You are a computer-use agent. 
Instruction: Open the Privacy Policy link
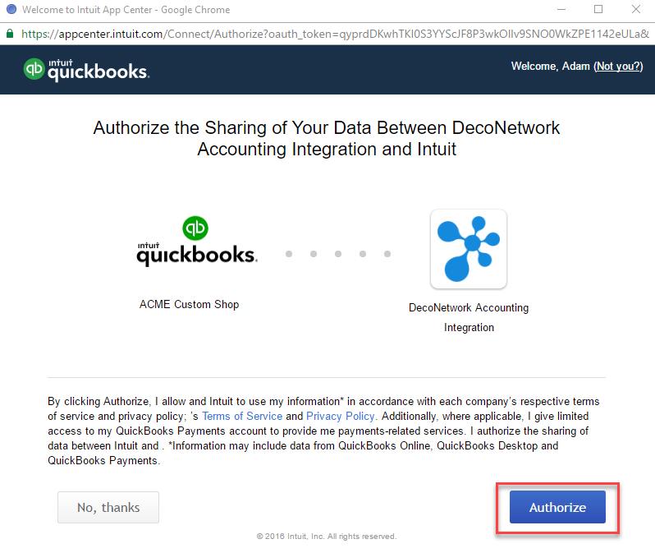click(340, 417)
